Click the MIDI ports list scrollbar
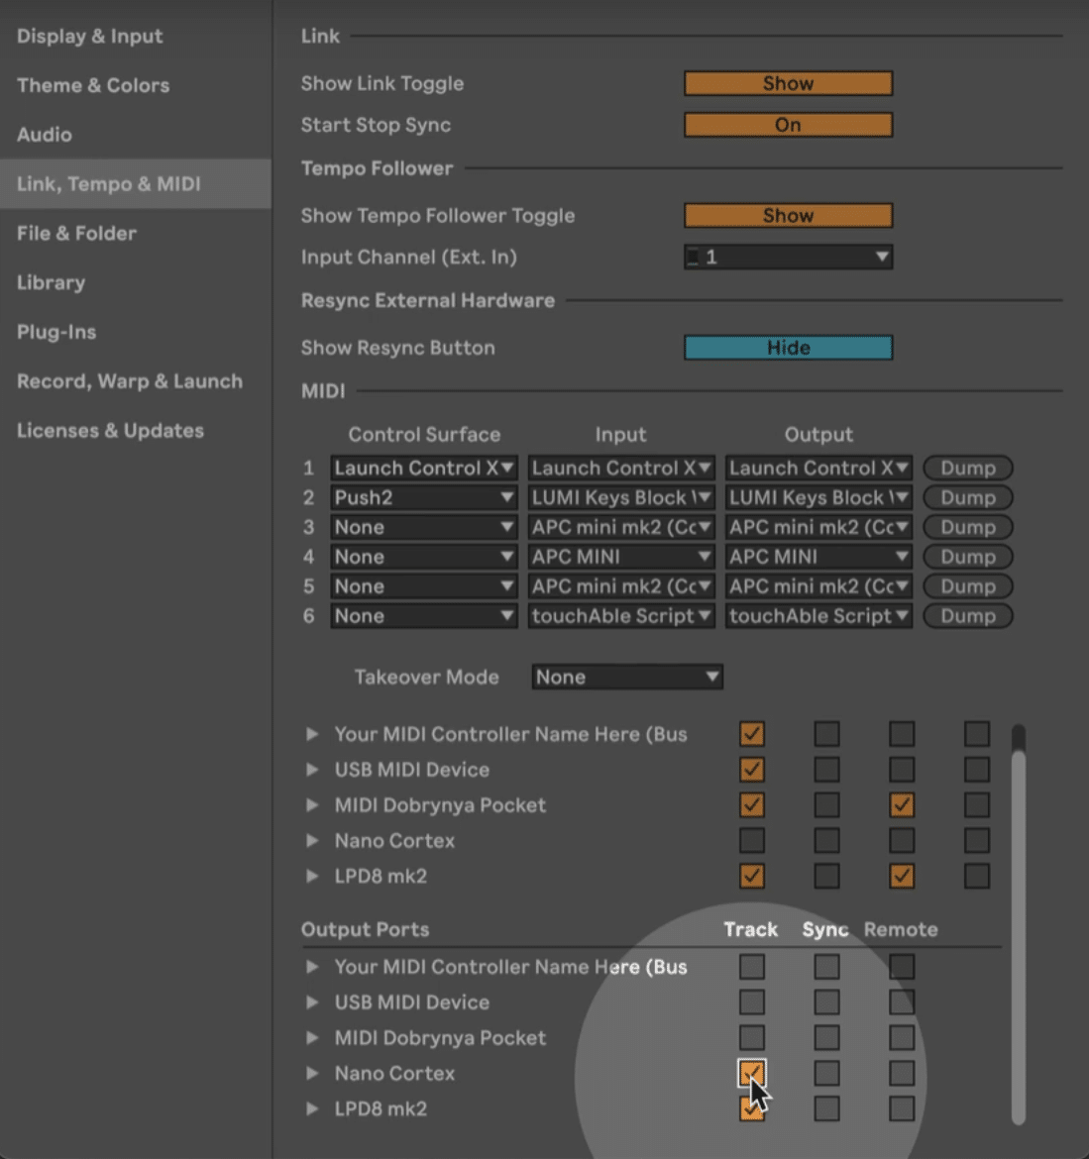The height and width of the screenshot is (1159, 1089). tap(1018, 931)
